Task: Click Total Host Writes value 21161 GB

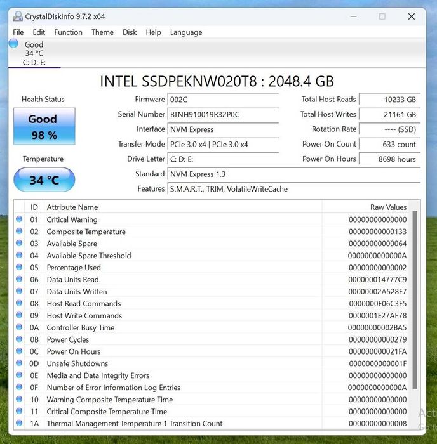Action: coord(389,115)
